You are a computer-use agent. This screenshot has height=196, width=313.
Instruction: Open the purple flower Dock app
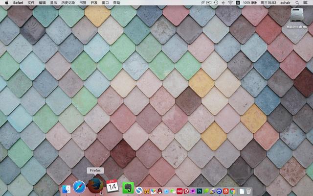[193, 191]
